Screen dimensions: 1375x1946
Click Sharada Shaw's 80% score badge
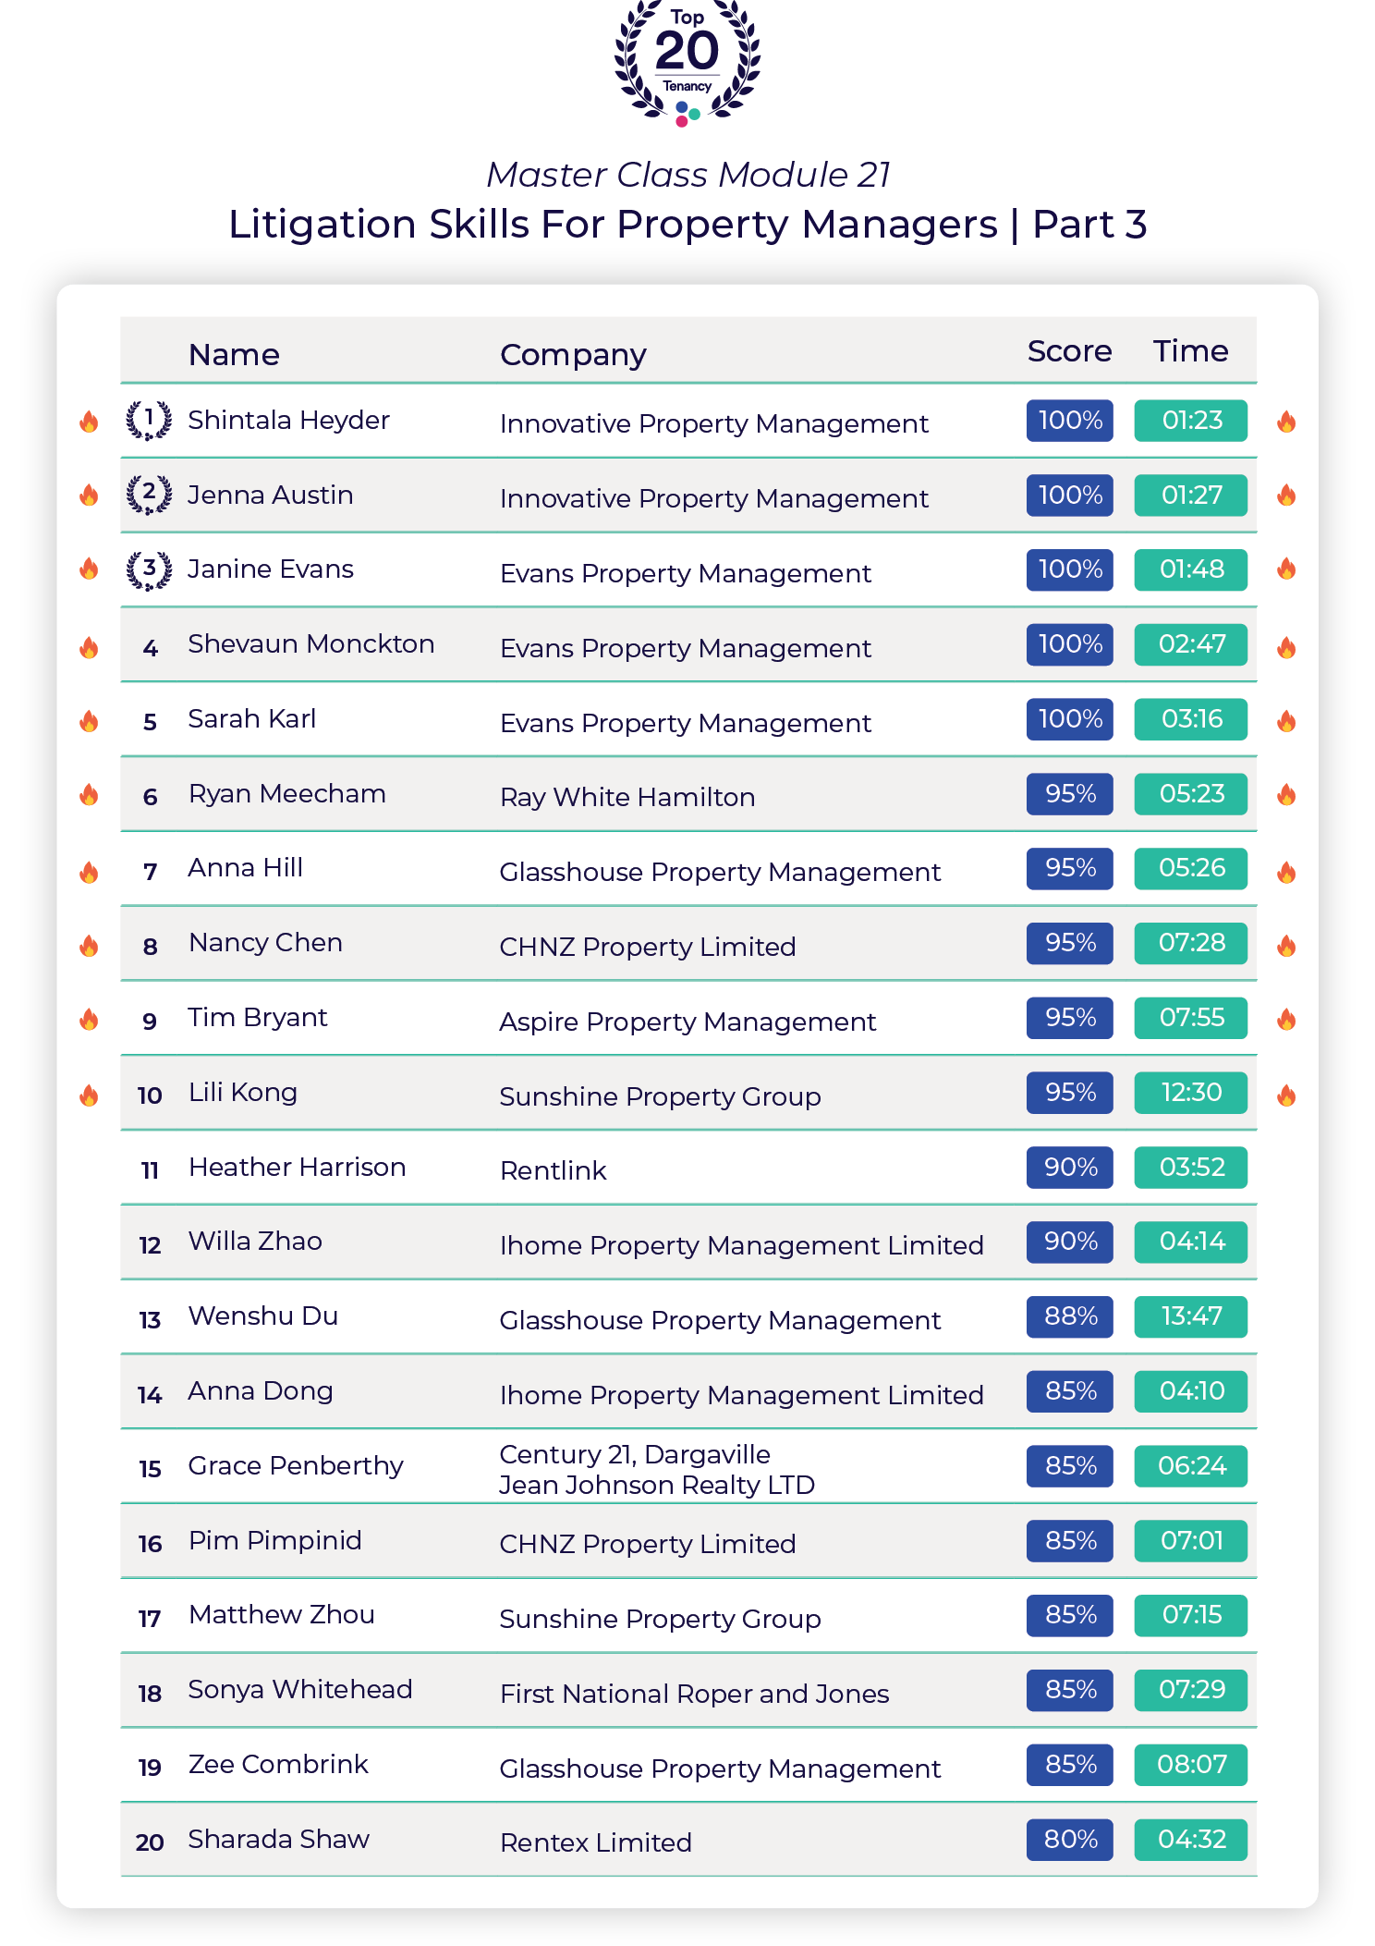1070,1840
